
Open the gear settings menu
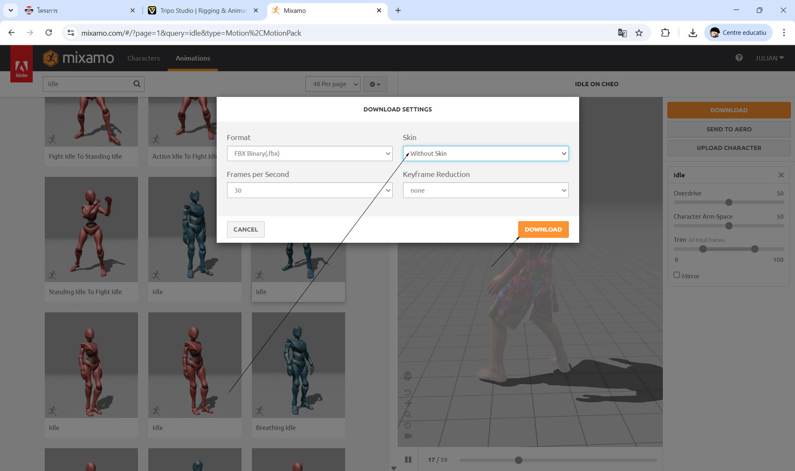375,84
